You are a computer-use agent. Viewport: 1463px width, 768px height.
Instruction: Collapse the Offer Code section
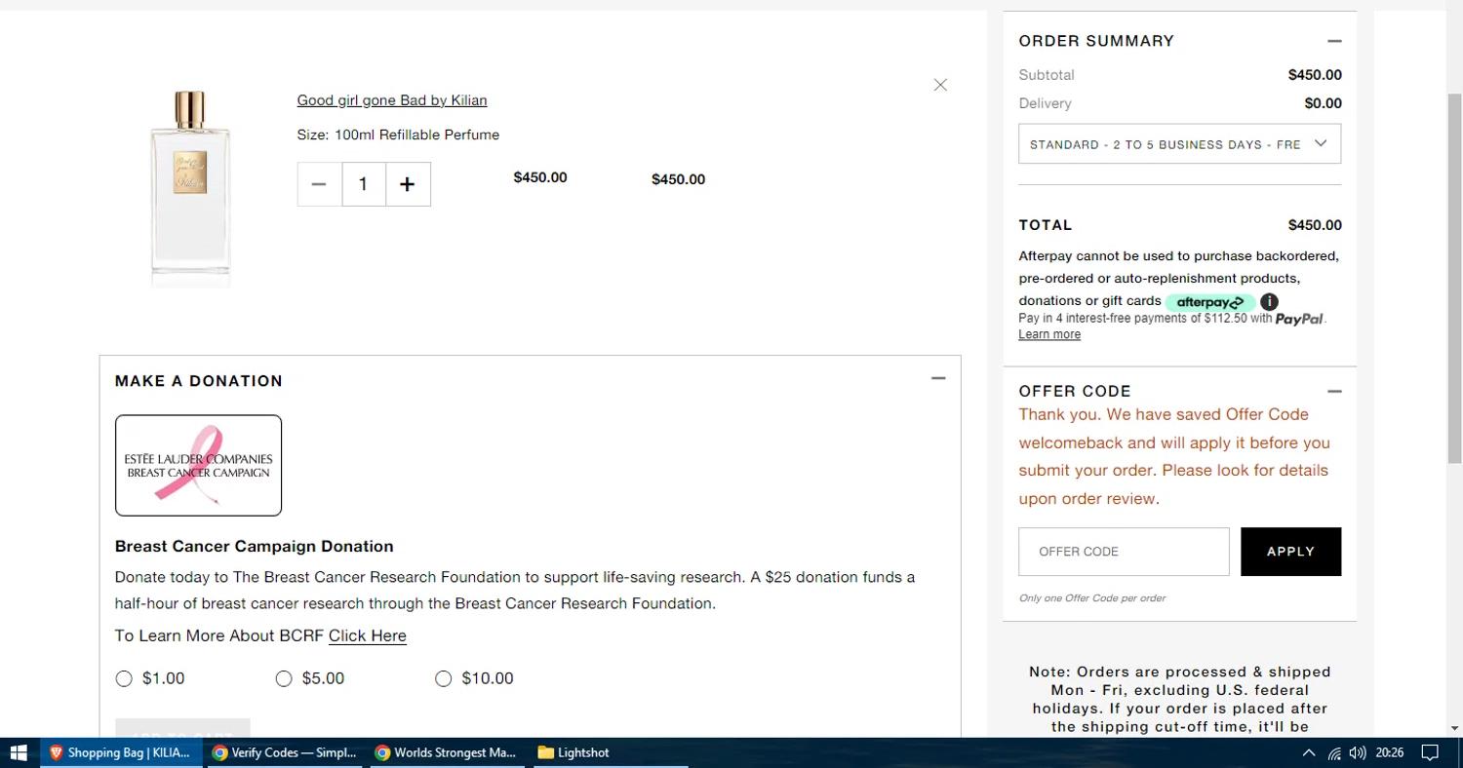(x=1334, y=391)
